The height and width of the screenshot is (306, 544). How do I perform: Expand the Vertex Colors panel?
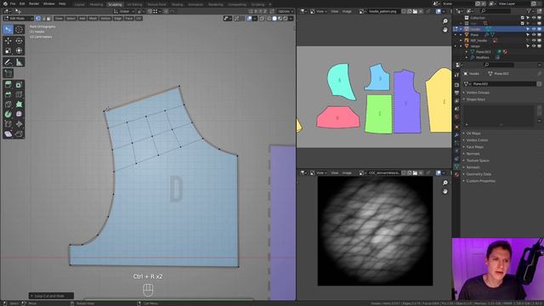[x=477, y=140]
